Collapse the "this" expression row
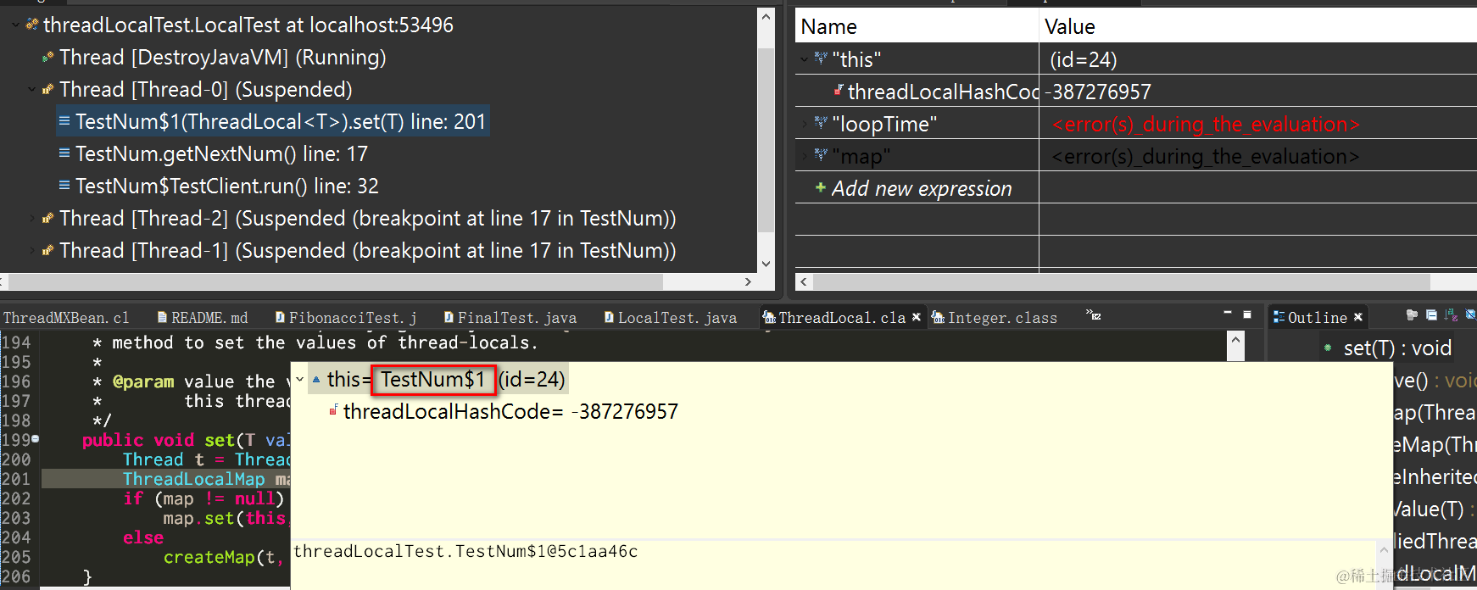 [804, 58]
